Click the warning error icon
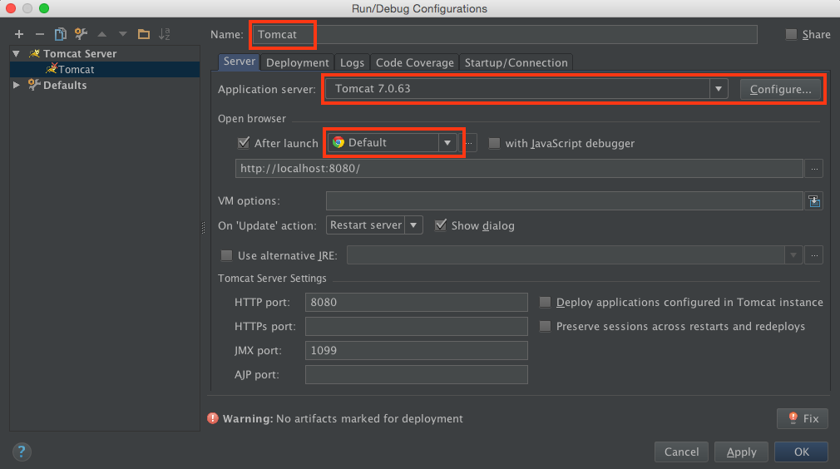Image resolution: width=840 pixels, height=469 pixels. pos(213,418)
